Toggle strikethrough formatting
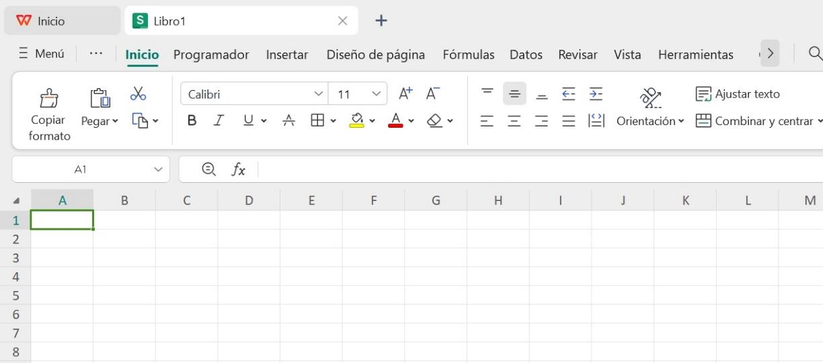The height and width of the screenshot is (363, 823). pos(288,121)
